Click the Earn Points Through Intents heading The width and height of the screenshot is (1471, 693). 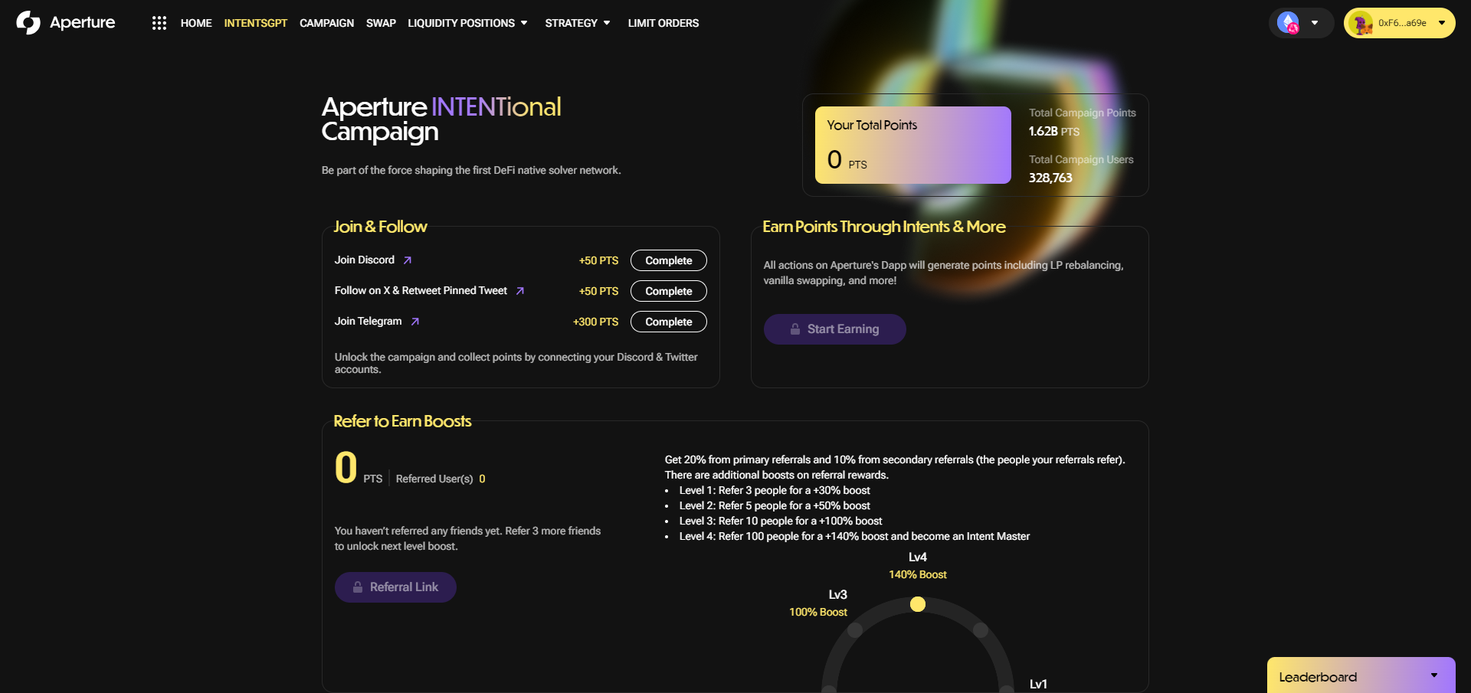click(884, 227)
